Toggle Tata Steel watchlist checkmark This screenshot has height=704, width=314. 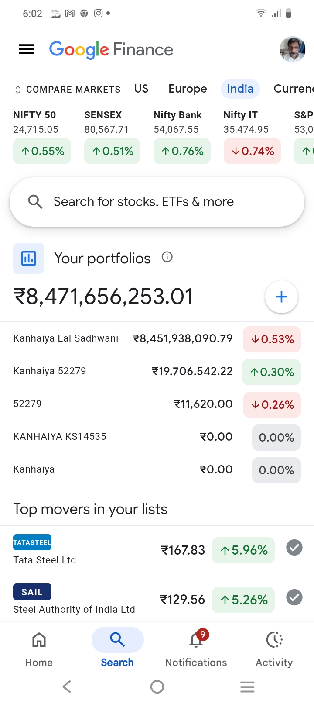coord(294,548)
